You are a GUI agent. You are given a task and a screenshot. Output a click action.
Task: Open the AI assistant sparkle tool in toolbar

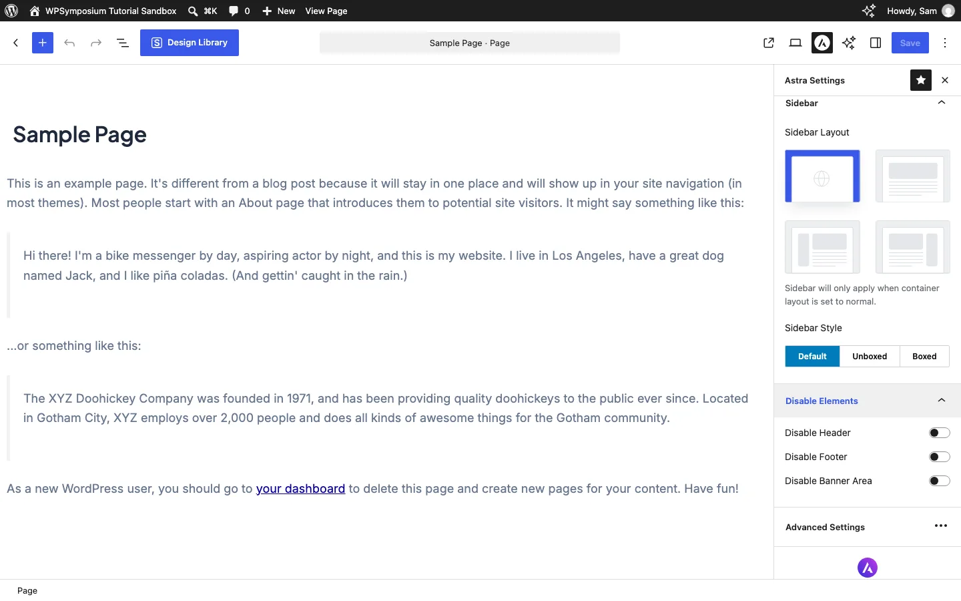[849, 43]
